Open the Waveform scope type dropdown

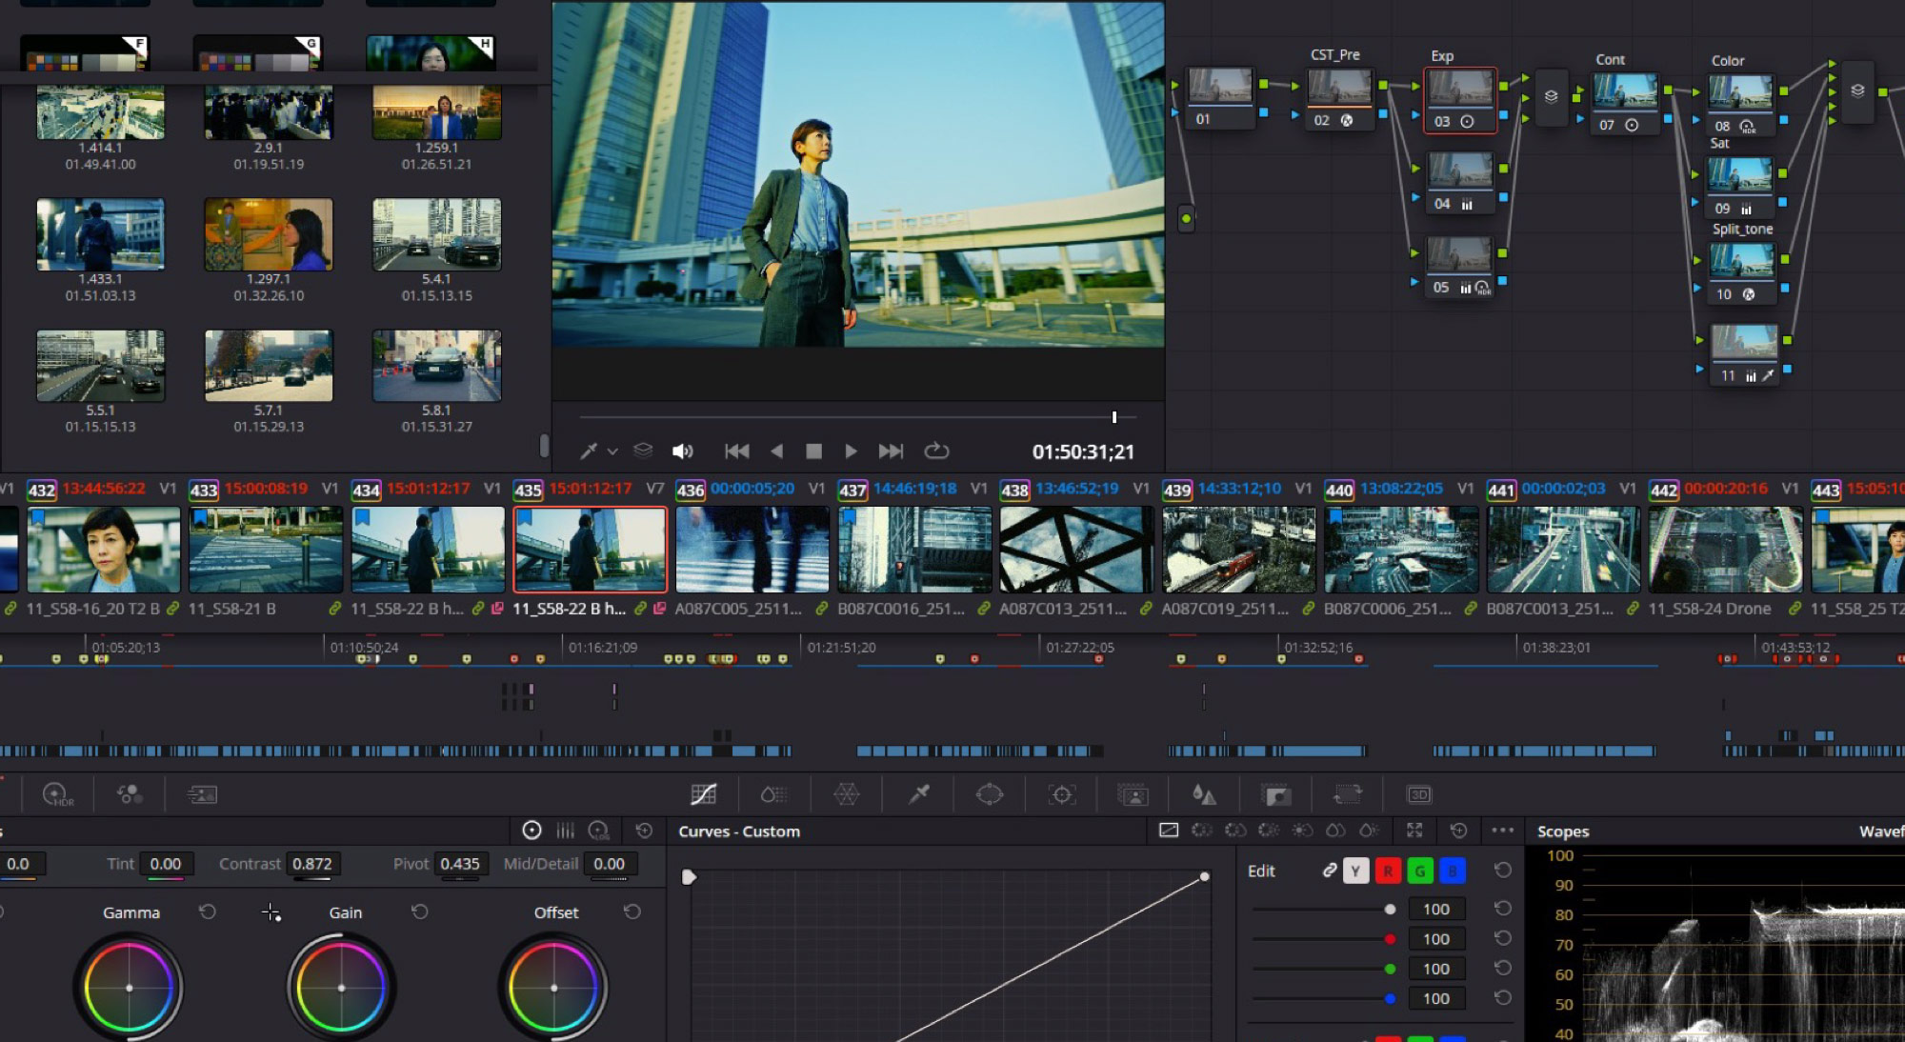coord(1880,832)
